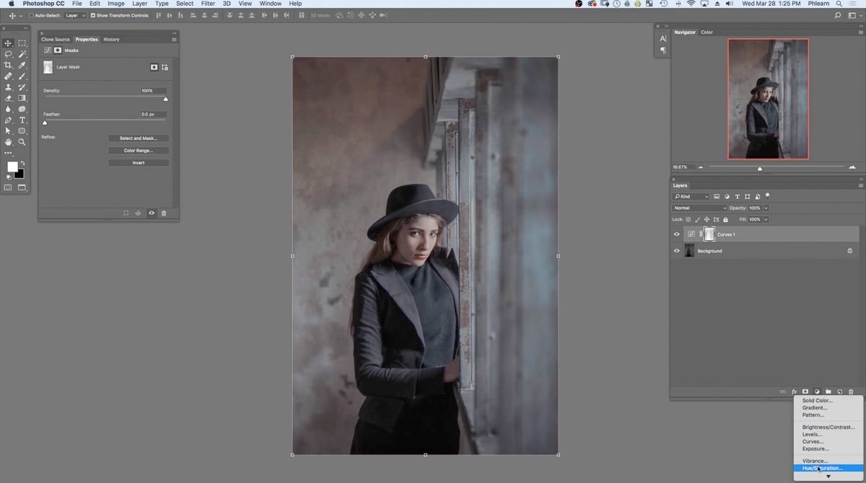The height and width of the screenshot is (483, 866).
Task: Select the Eraser tool
Action: click(x=8, y=98)
